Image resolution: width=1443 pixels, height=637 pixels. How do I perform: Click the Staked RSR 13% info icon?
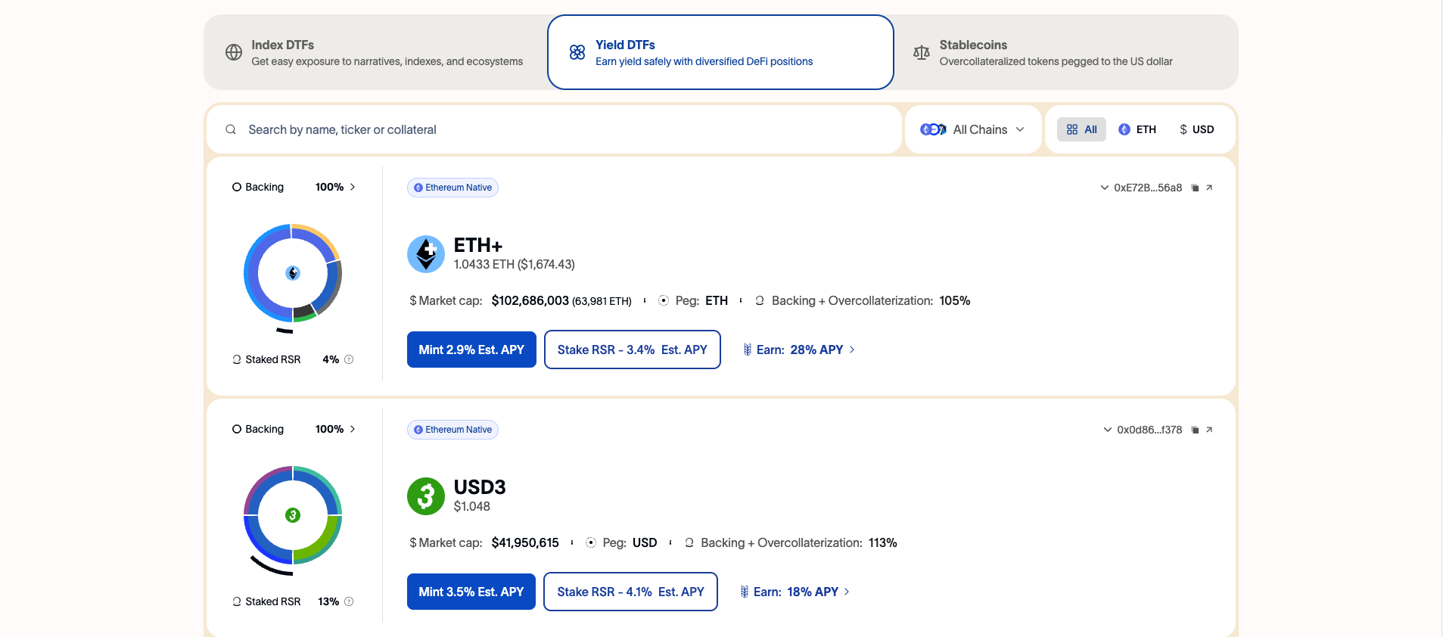pos(349,601)
